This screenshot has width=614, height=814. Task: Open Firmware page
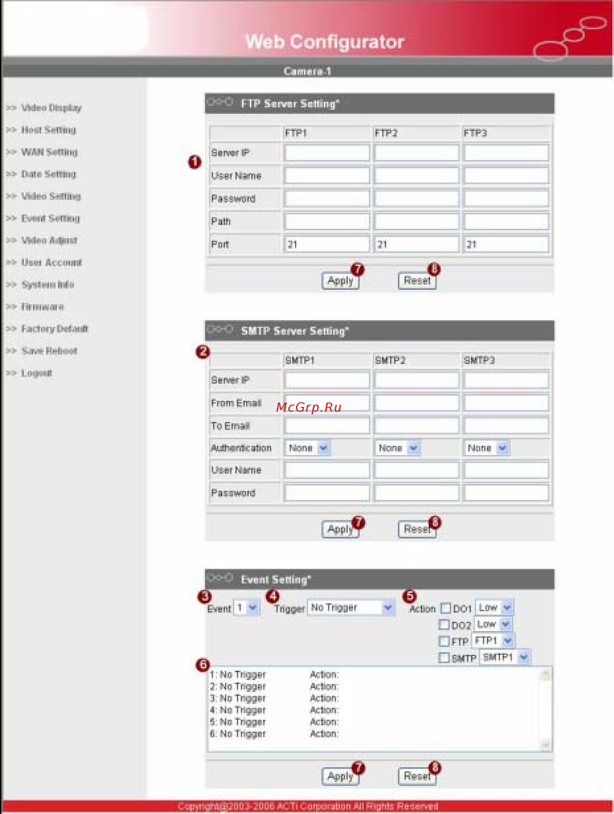[42, 307]
